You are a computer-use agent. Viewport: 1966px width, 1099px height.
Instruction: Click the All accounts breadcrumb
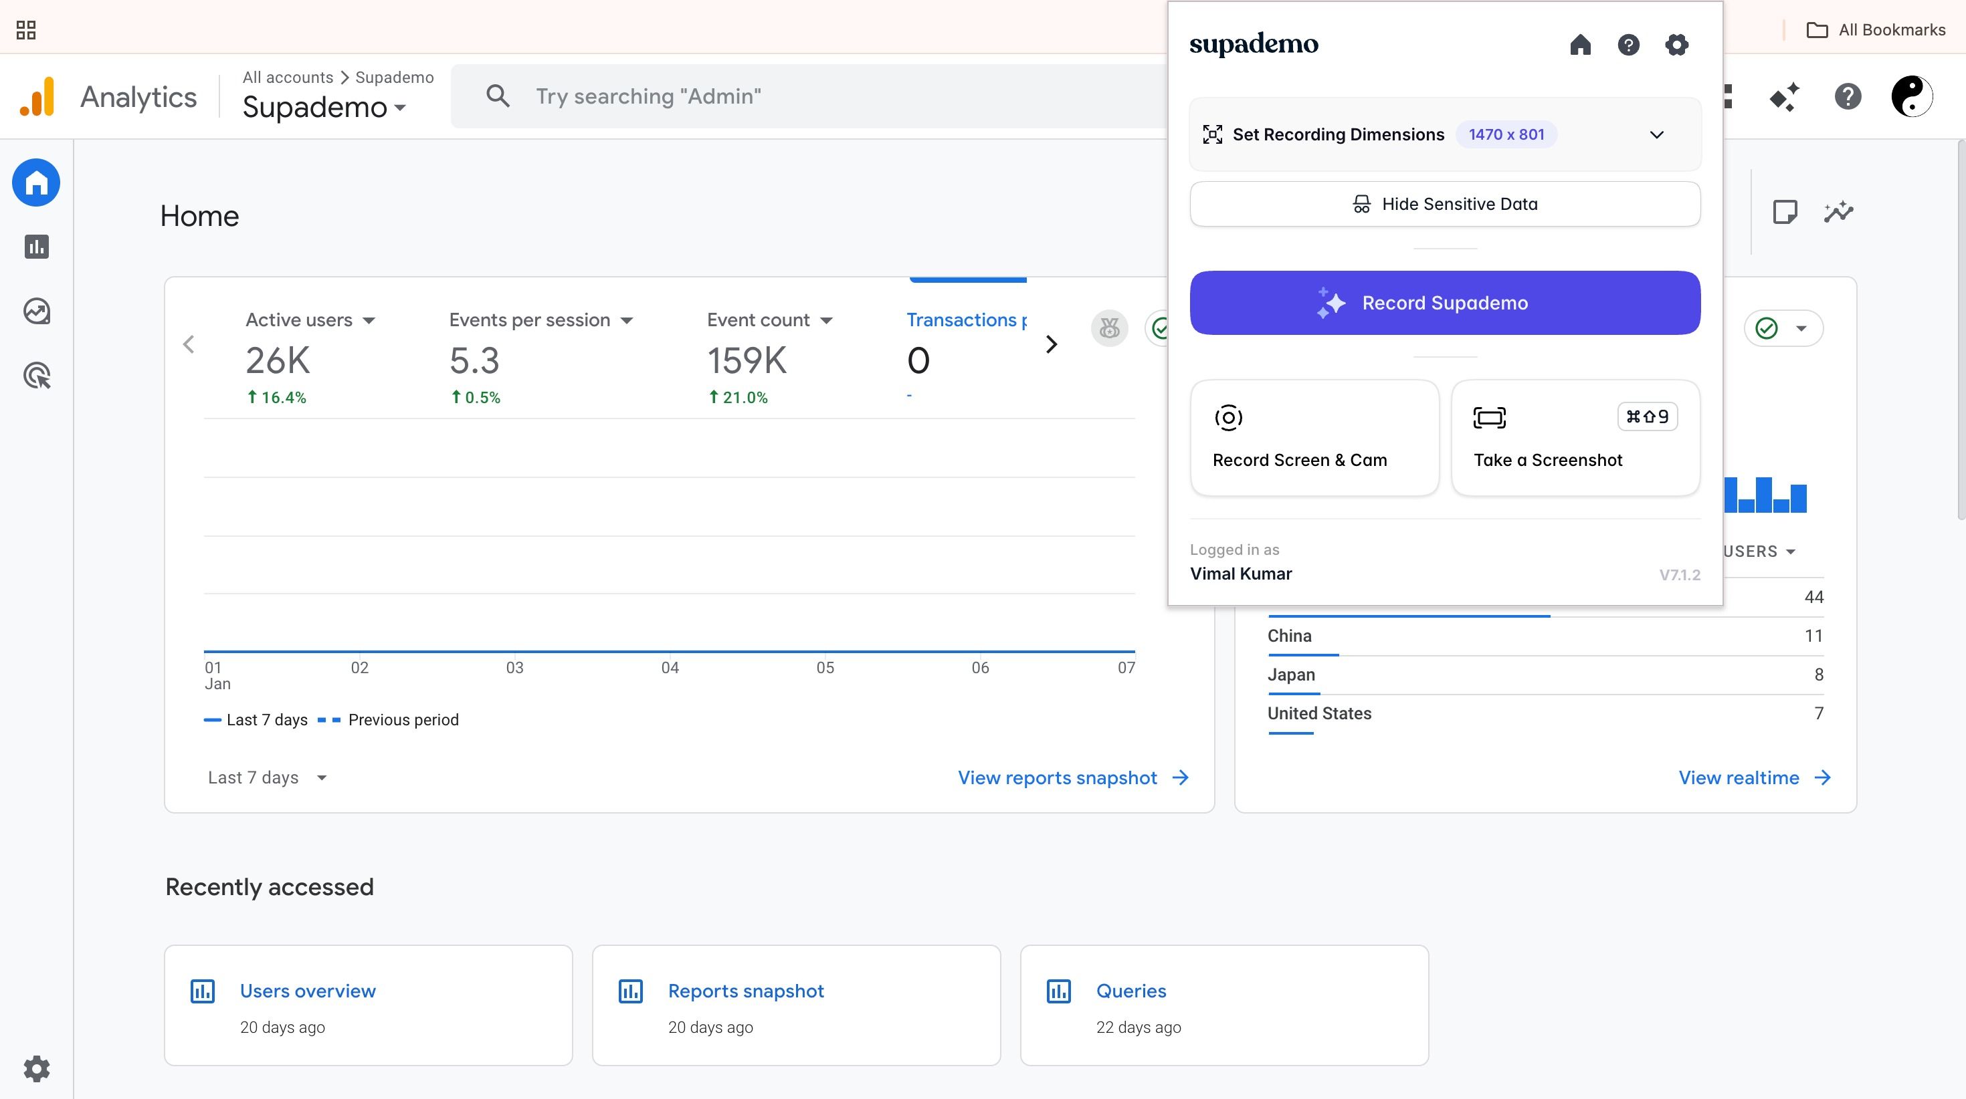point(288,77)
